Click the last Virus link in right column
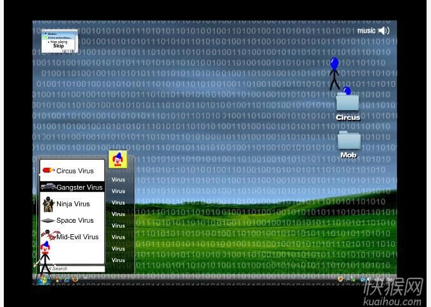 pyautogui.click(x=119, y=260)
